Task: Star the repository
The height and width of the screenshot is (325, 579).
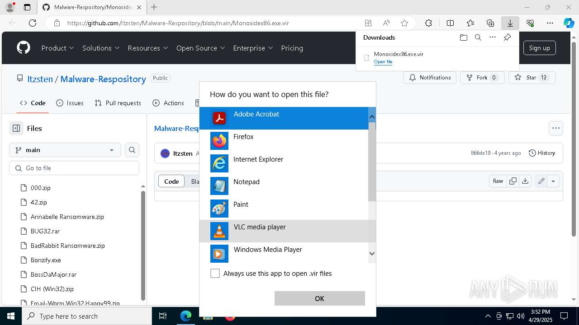Action: click(x=532, y=78)
